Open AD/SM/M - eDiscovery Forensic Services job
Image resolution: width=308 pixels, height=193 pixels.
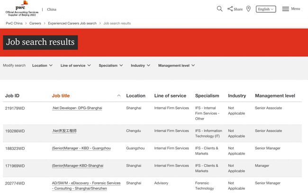(86, 185)
